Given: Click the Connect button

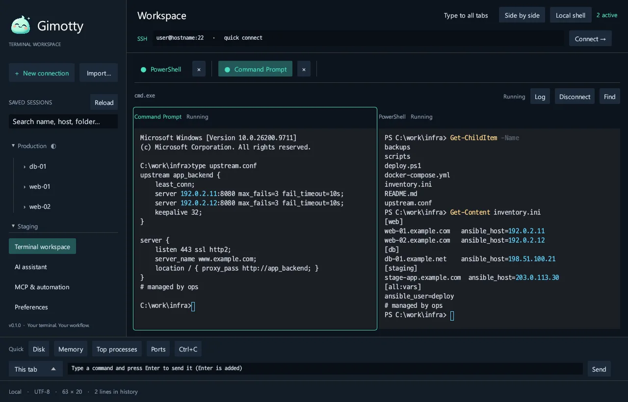Looking at the screenshot, I should [x=590, y=39].
